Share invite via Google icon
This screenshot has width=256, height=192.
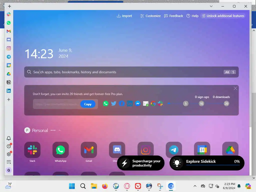click(153, 103)
